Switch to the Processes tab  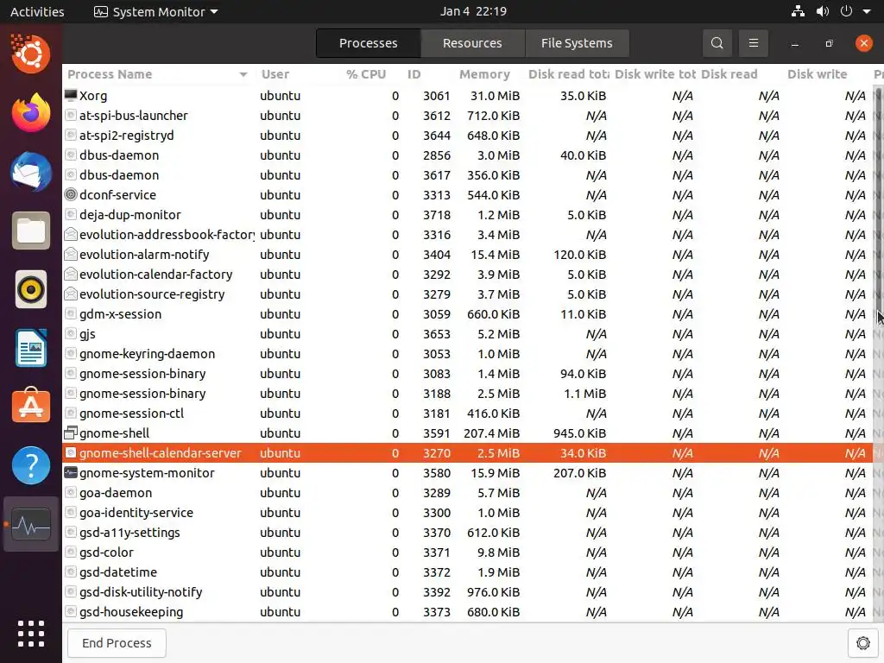[368, 43]
